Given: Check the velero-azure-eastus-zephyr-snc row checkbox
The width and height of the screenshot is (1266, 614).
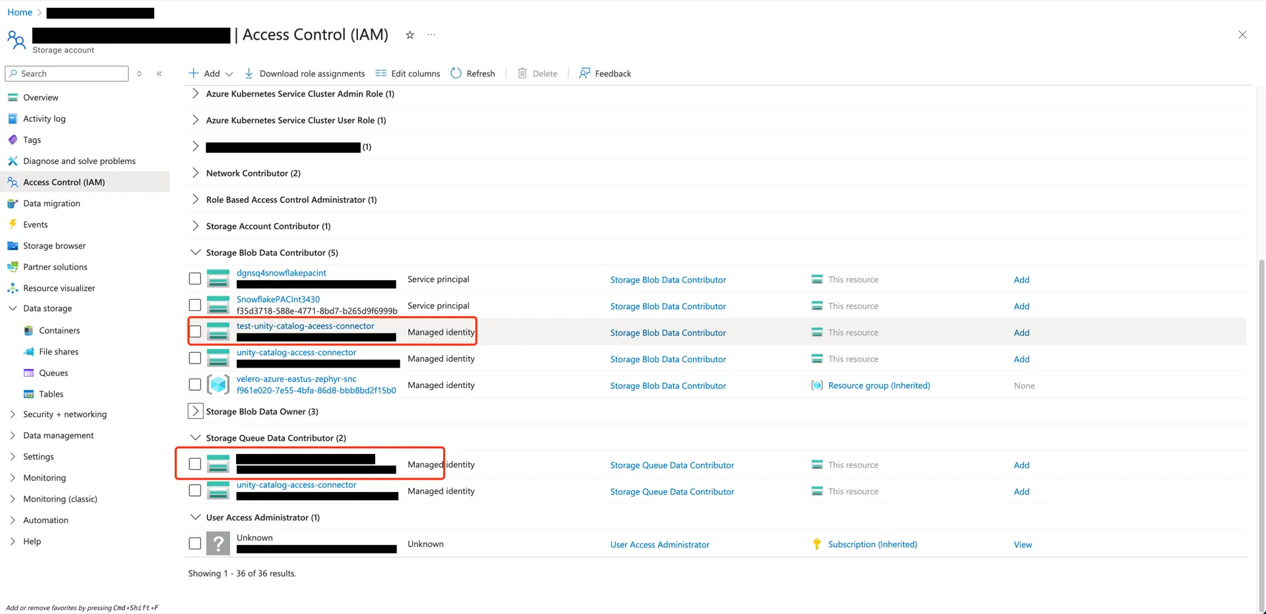Looking at the screenshot, I should pos(195,385).
